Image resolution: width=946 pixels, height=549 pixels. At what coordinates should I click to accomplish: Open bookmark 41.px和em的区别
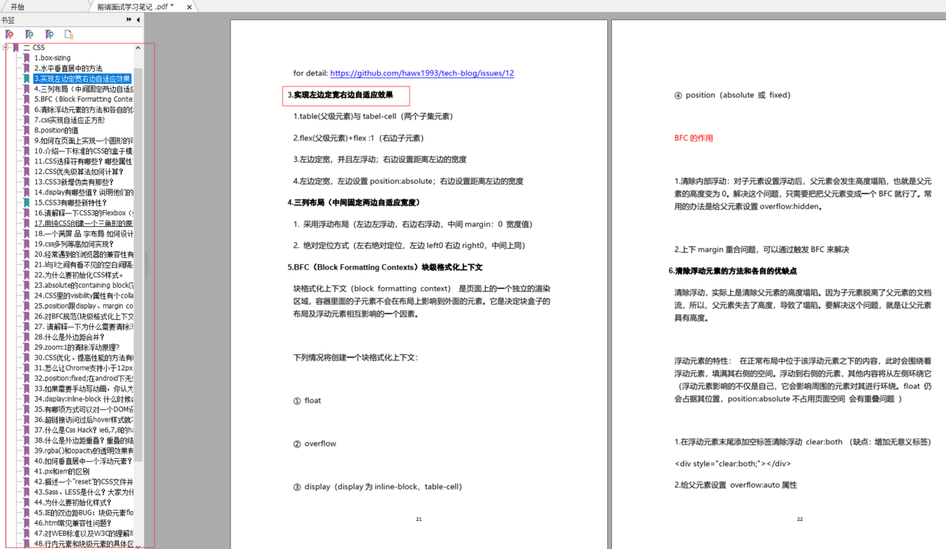61,471
